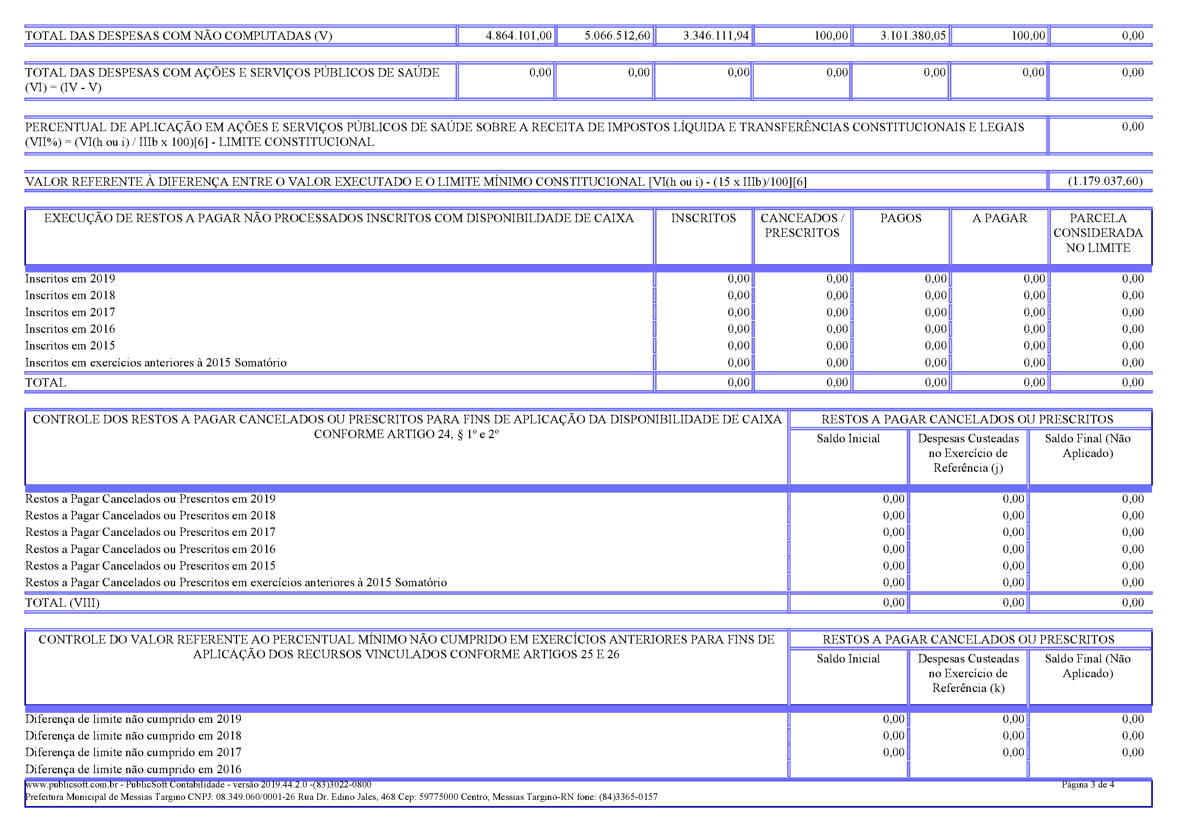Click PARCELA CONSIDERADA NO LIMITE header
Screen dimensions: 1178x832
(x=1098, y=233)
